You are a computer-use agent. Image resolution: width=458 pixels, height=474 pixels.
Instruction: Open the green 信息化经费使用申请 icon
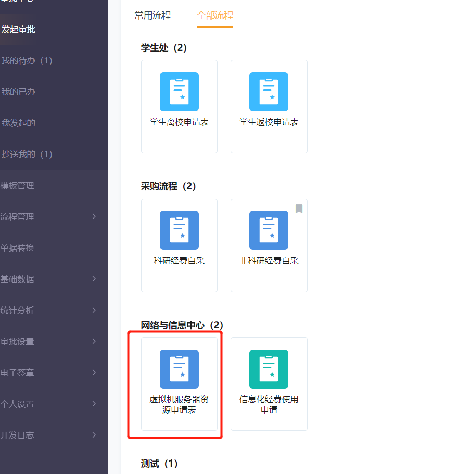[269, 369]
